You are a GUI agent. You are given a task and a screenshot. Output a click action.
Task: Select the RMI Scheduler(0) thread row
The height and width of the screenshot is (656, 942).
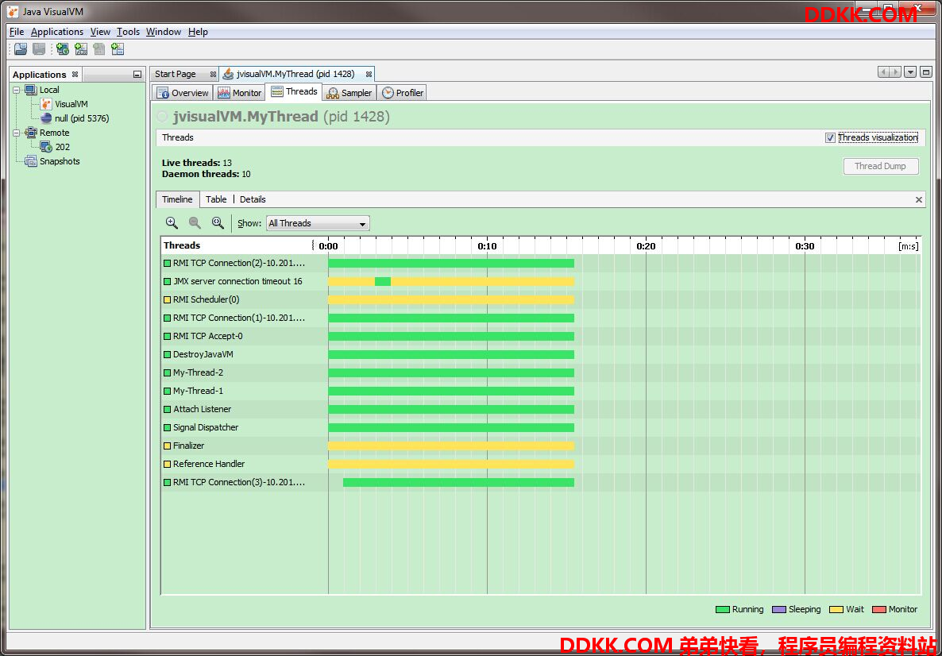coord(541,299)
